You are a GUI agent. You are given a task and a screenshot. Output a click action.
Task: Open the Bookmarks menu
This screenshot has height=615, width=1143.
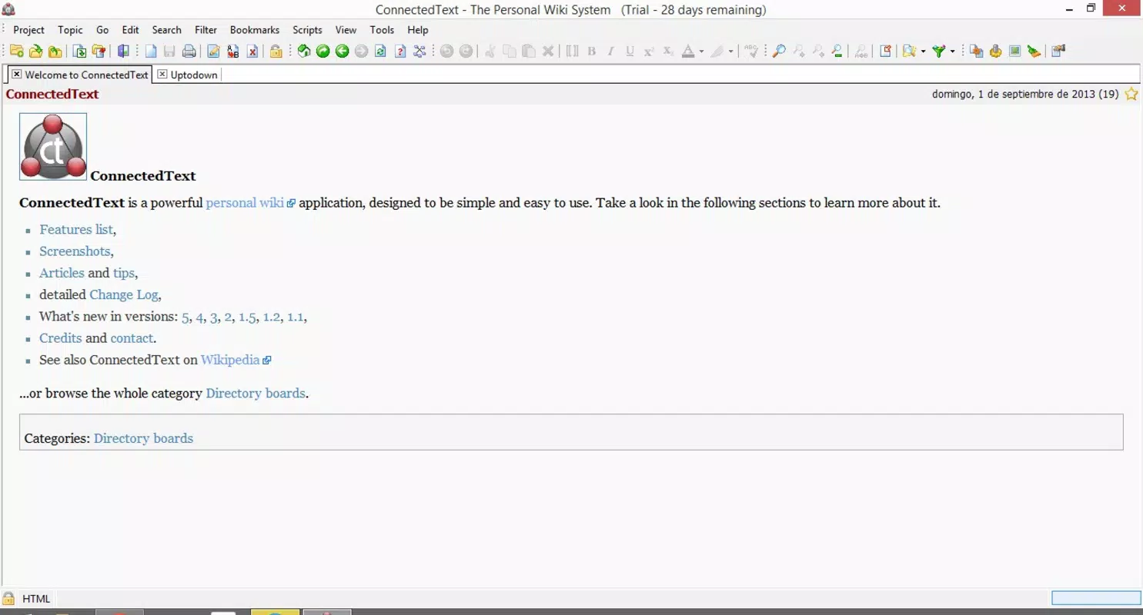[255, 30]
